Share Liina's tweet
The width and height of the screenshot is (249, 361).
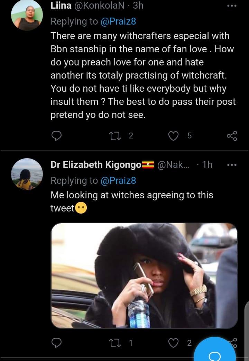[232, 136]
